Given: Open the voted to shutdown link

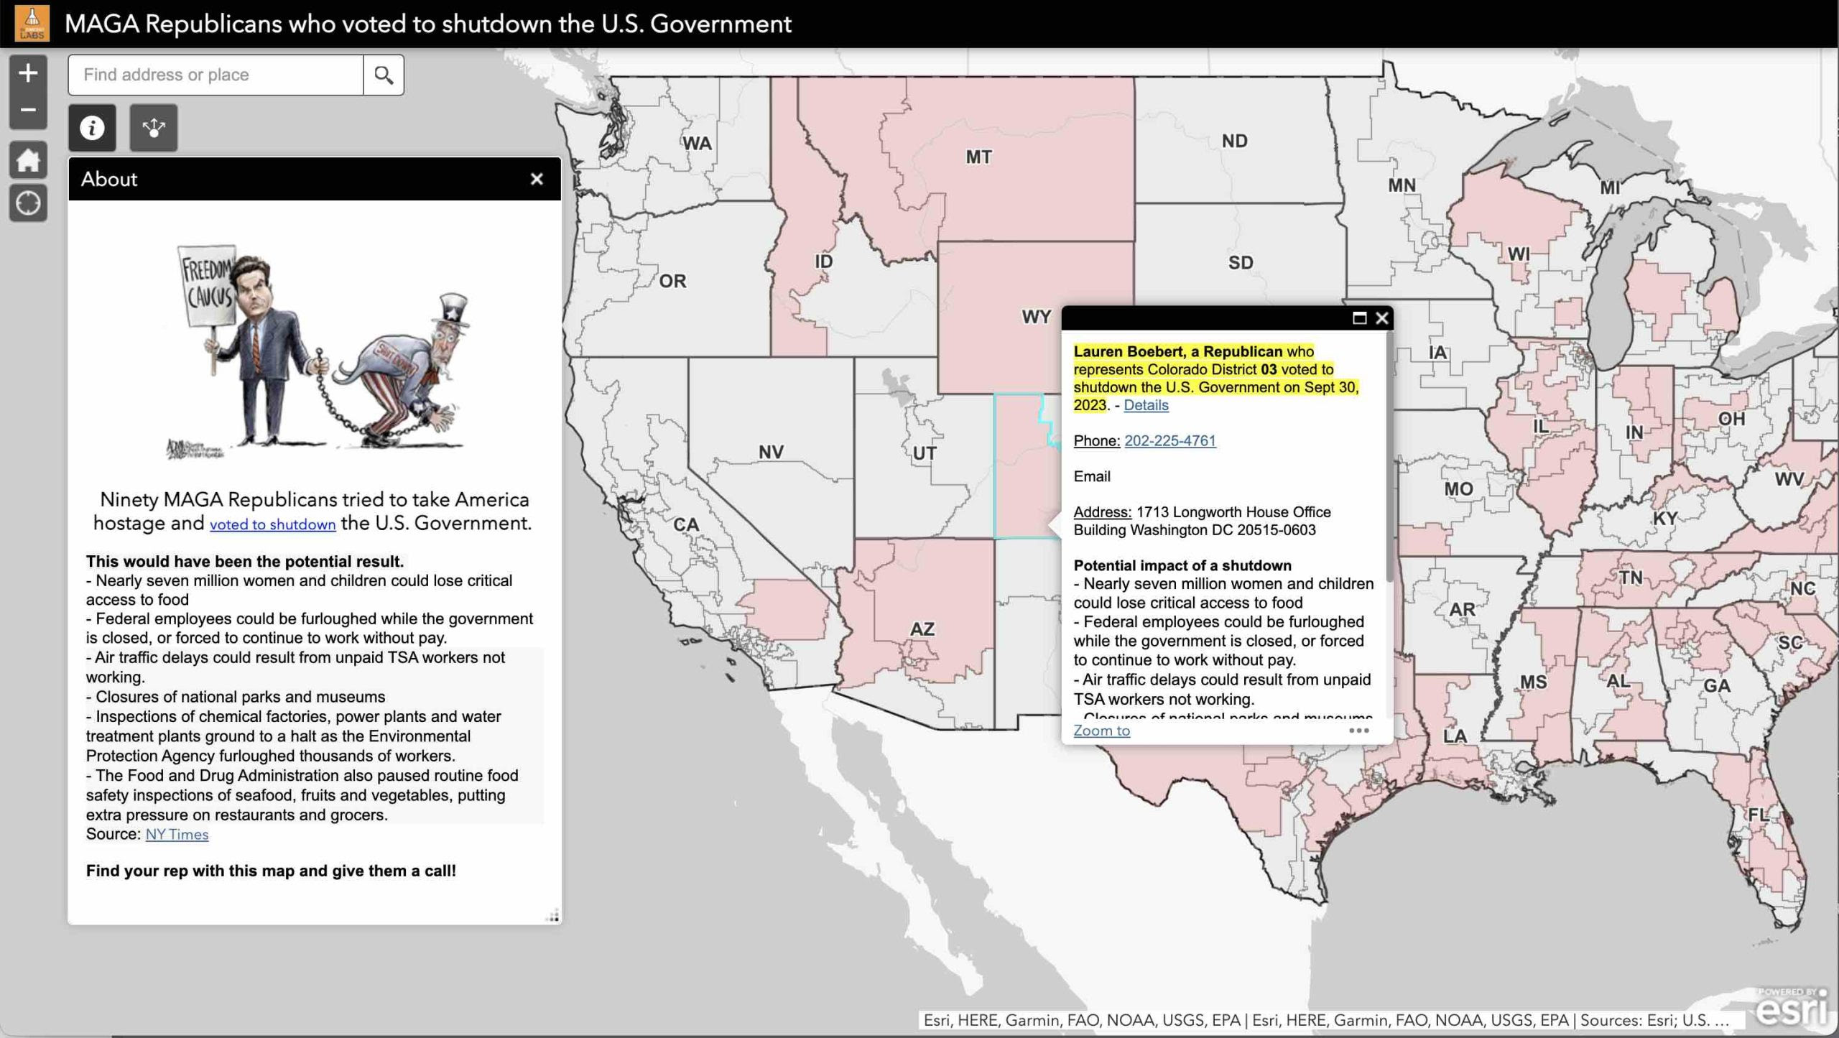Looking at the screenshot, I should [272, 524].
